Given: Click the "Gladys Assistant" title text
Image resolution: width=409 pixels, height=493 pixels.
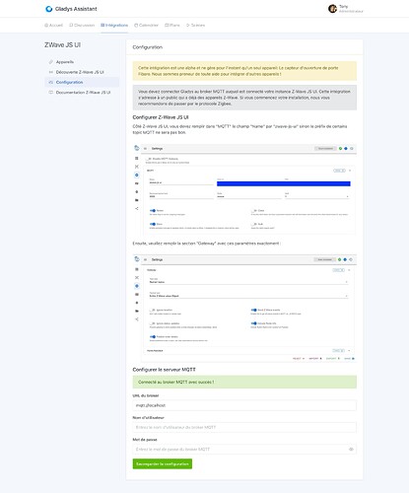Looking at the screenshot, I should coord(76,9).
